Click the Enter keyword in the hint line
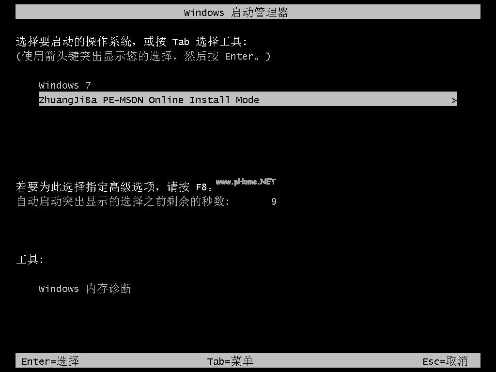The width and height of the screenshot is (496, 372). [x=239, y=57]
